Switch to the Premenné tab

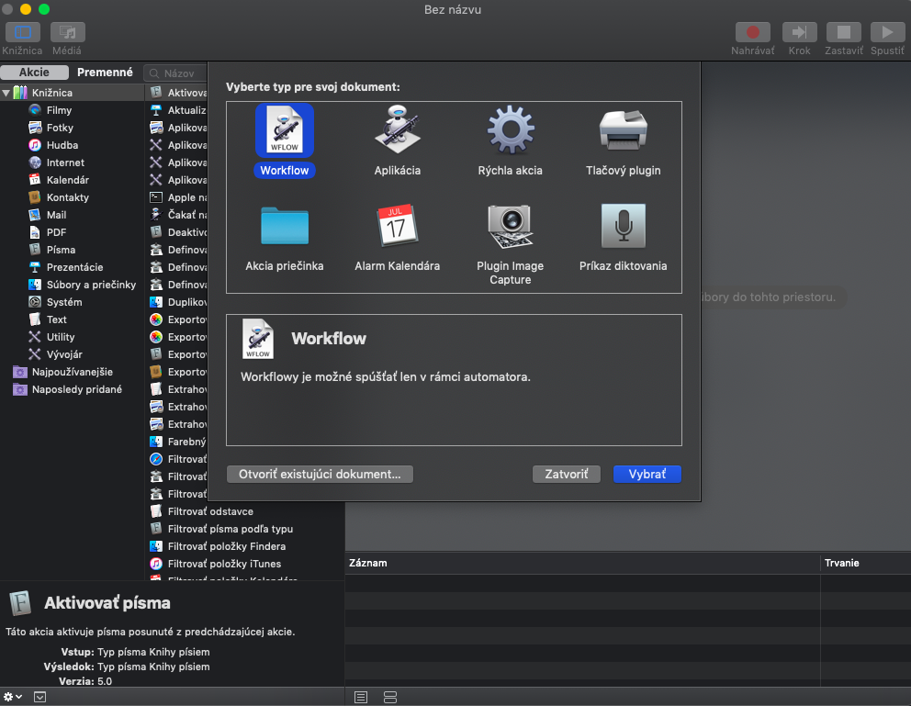tap(106, 73)
